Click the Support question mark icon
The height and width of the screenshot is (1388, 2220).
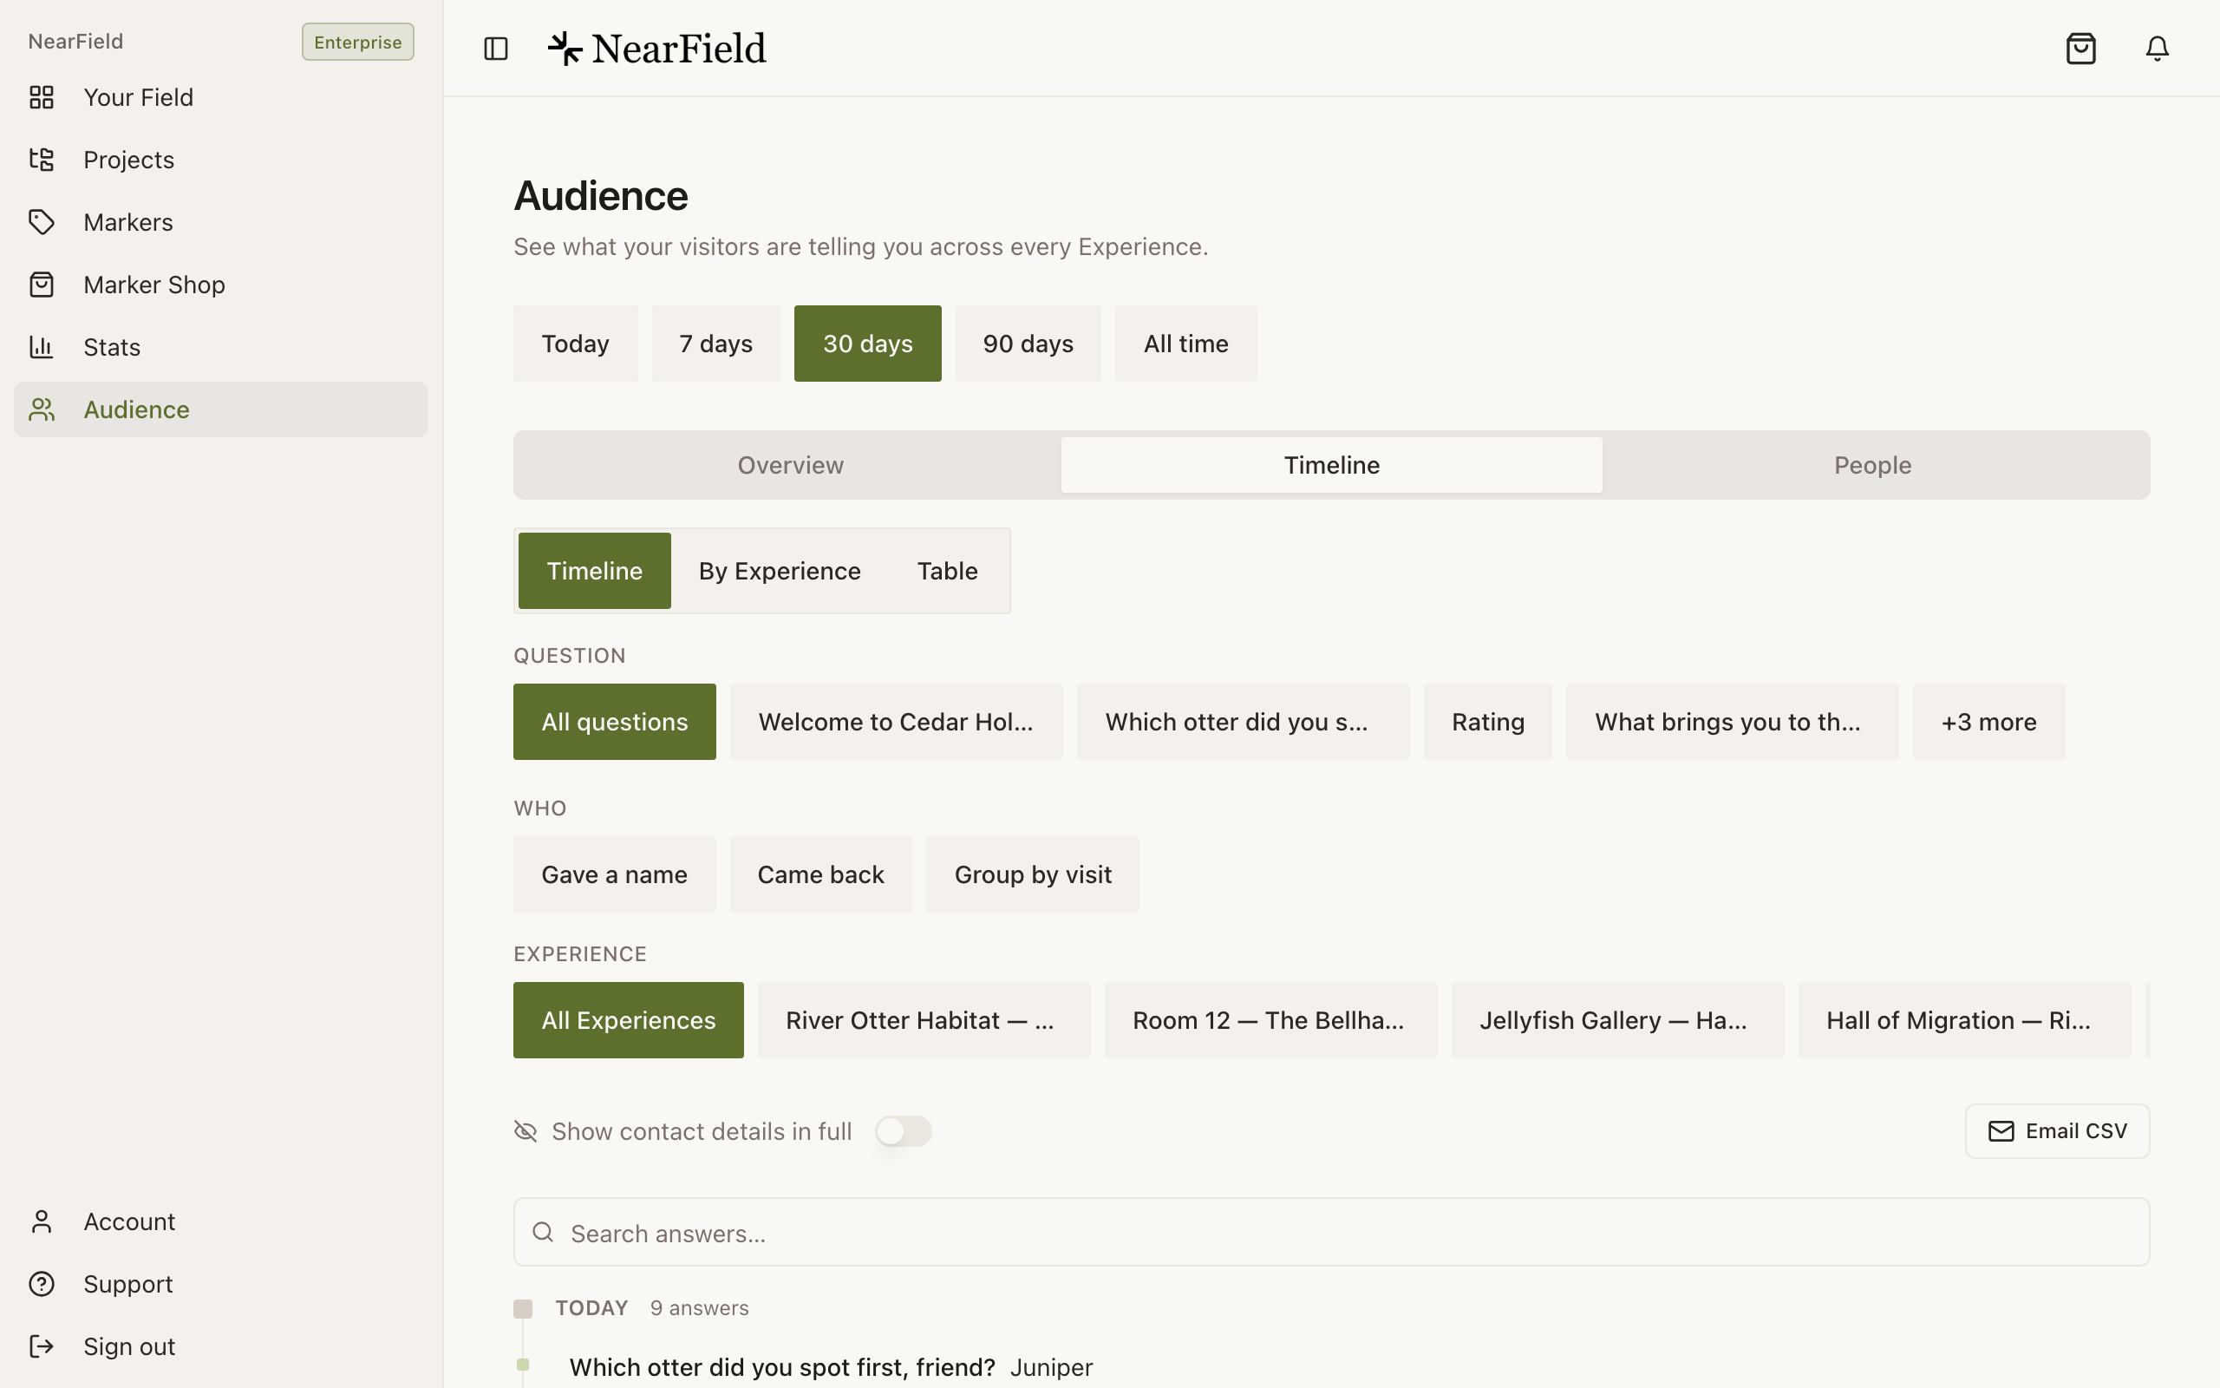point(42,1284)
